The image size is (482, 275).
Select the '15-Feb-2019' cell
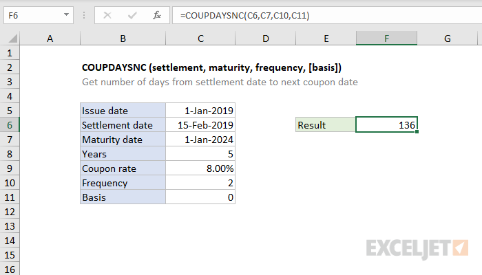point(200,125)
